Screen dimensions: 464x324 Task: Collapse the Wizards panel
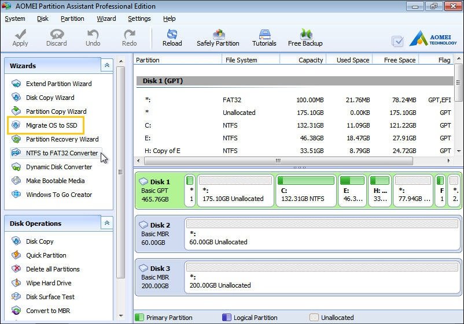click(107, 65)
